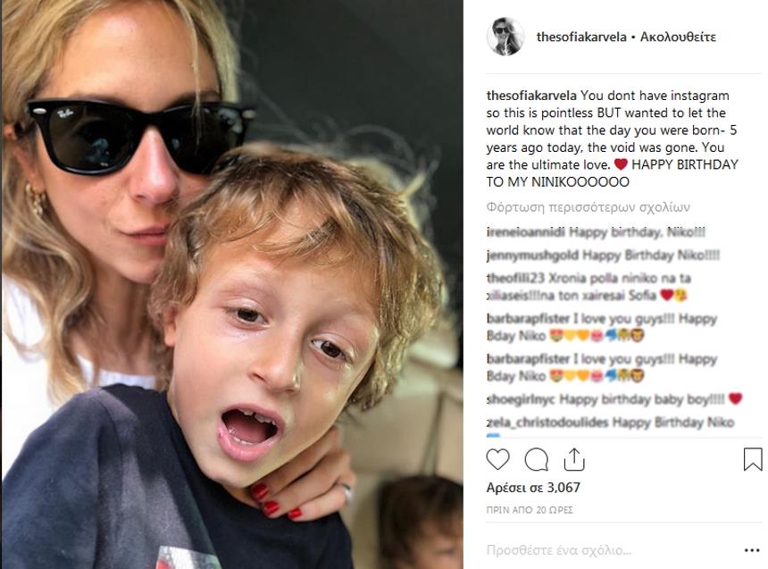
Task: Open commenter ireneioannidi profile
Action: click(x=526, y=232)
